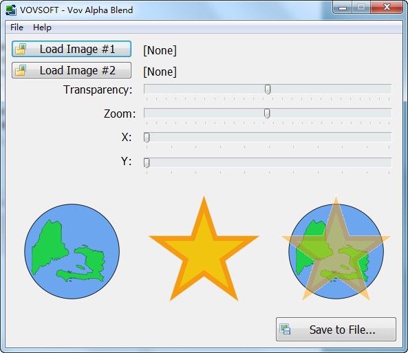Click the Y offset slider thumb
This screenshot has height=353, width=408.
click(x=147, y=162)
